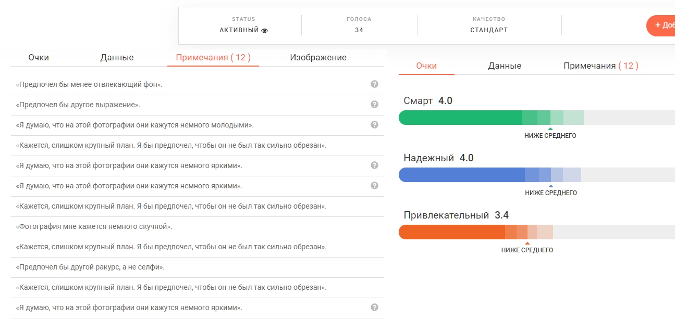Select note «Предпочел бы другой ракурс, а не селфи»

[x=198, y=267]
